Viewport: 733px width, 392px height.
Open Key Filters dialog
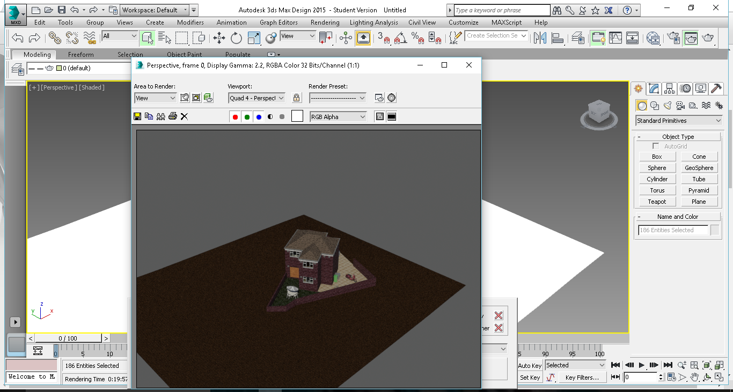coord(582,378)
